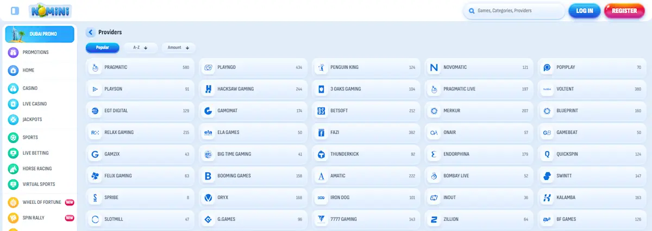Viewport: 652px width, 231px height.
Task: Open the Ela Games provider card
Action: tap(253, 133)
